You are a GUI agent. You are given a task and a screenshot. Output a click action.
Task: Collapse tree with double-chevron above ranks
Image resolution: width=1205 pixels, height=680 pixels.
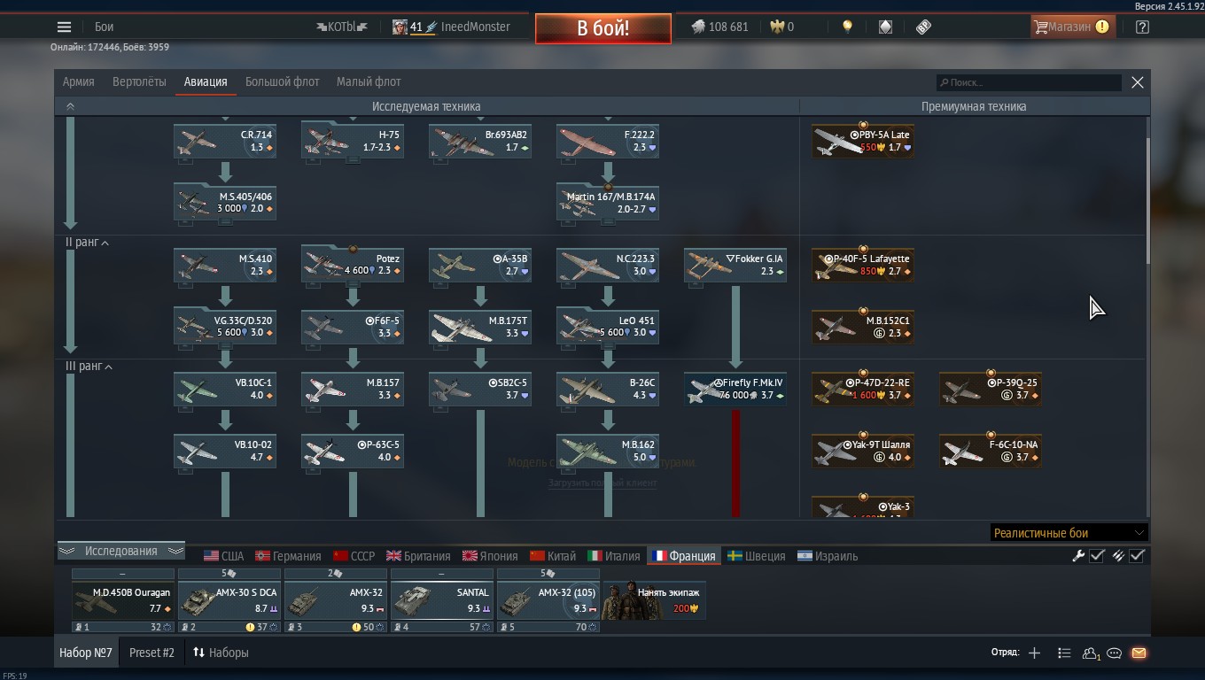(x=70, y=106)
